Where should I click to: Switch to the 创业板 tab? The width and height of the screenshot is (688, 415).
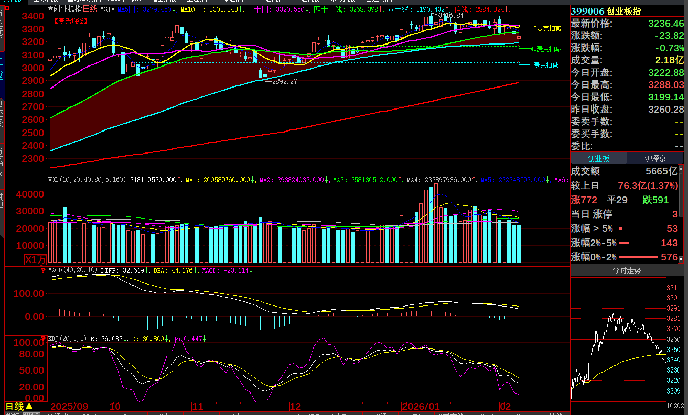598,159
